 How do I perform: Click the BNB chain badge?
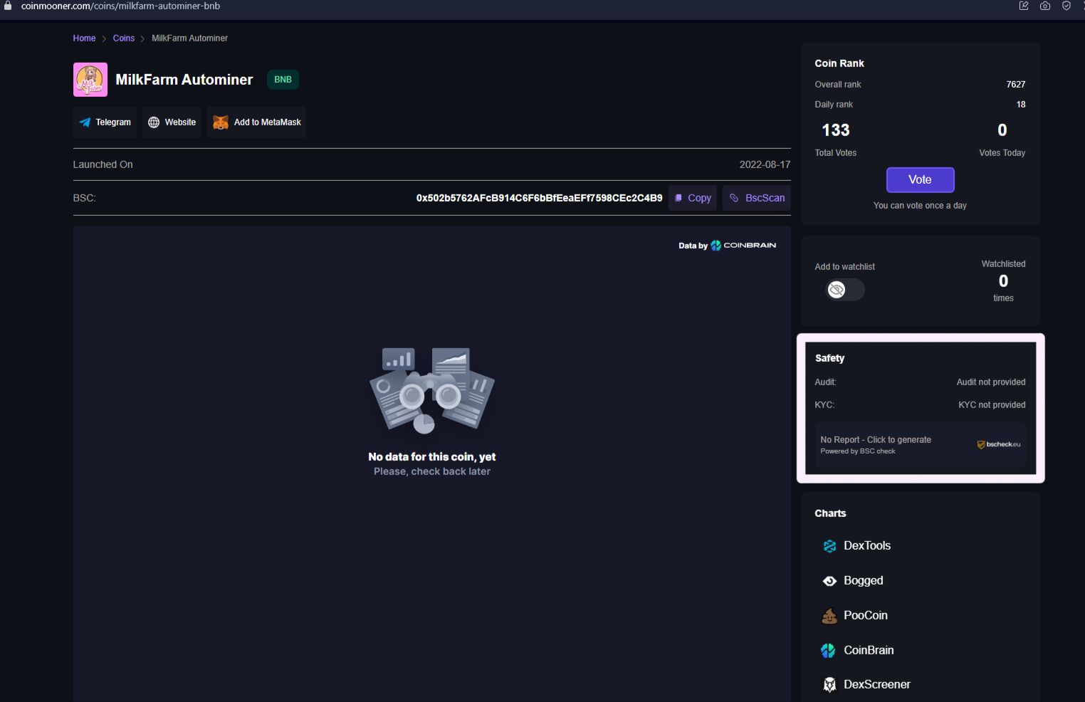click(283, 80)
